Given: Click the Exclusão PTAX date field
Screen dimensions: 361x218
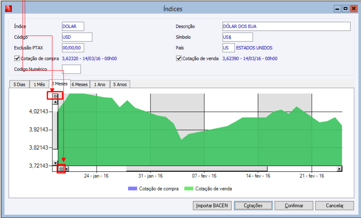Looking at the screenshot, I should (73, 48).
